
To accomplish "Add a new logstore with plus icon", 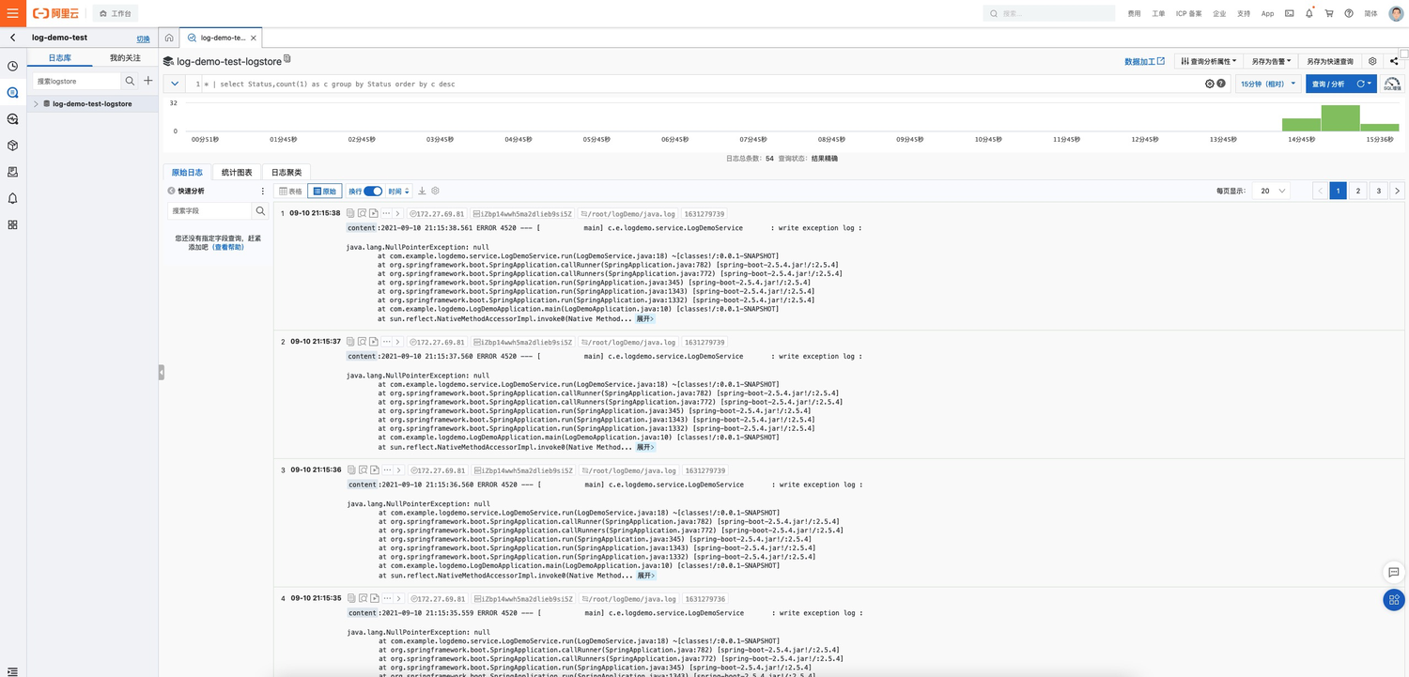I will tap(147, 81).
